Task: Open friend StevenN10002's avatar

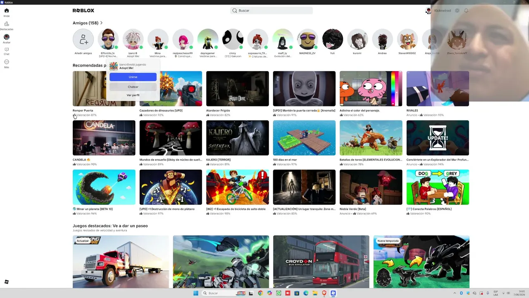Action: [x=407, y=39]
